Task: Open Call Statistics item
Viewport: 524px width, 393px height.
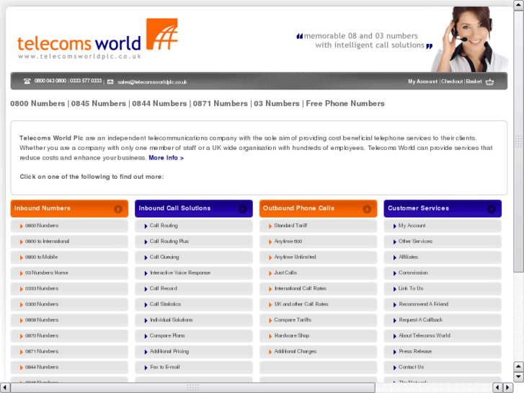Action: click(194, 304)
